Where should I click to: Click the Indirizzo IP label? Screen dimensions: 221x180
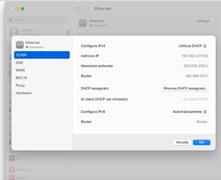90,56
